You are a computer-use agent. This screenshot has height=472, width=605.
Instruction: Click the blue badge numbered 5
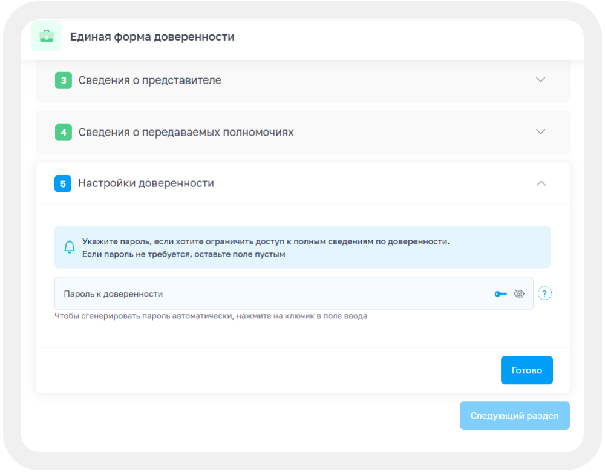tap(63, 183)
